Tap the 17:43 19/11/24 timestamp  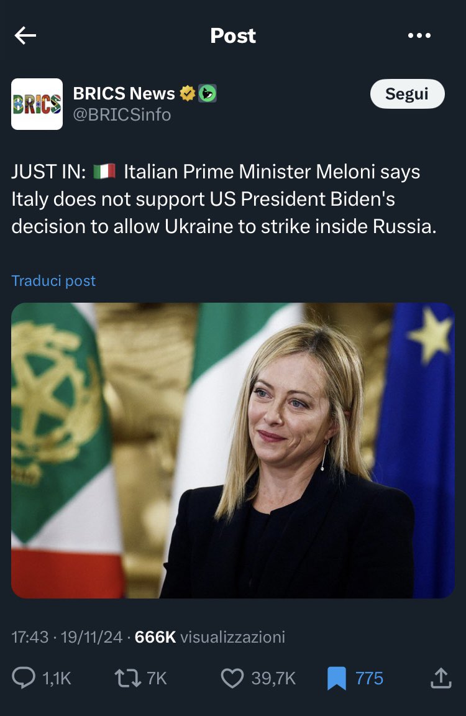pos(67,636)
